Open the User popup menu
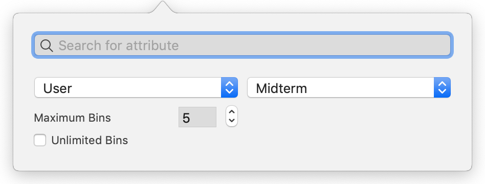This screenshot has height=184, width=485. click(136, 87)
